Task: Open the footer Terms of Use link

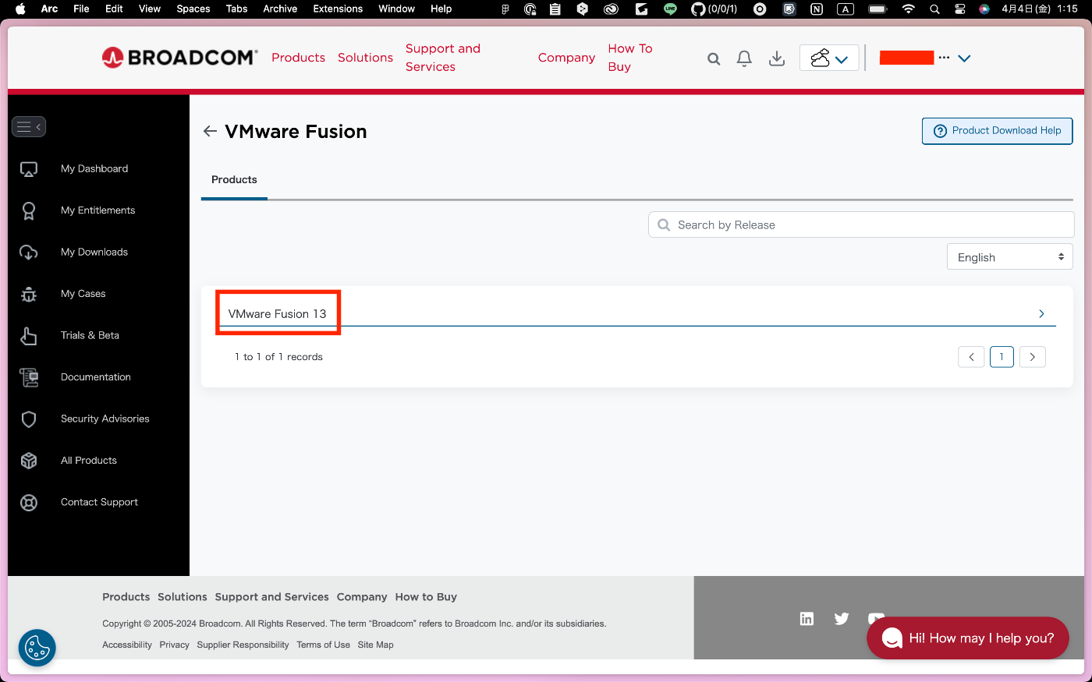Action: click(323, 645)
